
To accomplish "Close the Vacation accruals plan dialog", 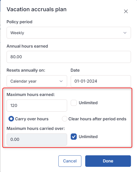I will click(x=126, y=11).
